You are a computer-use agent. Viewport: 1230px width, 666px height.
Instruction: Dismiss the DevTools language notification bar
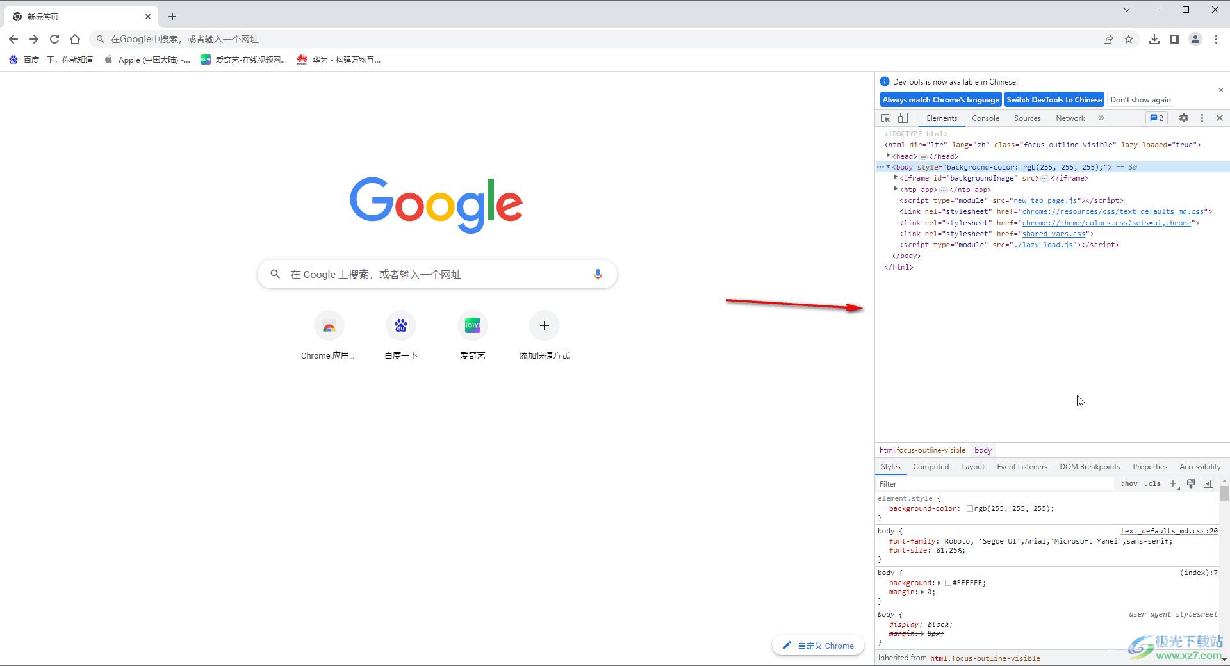tap(1220, 90)
